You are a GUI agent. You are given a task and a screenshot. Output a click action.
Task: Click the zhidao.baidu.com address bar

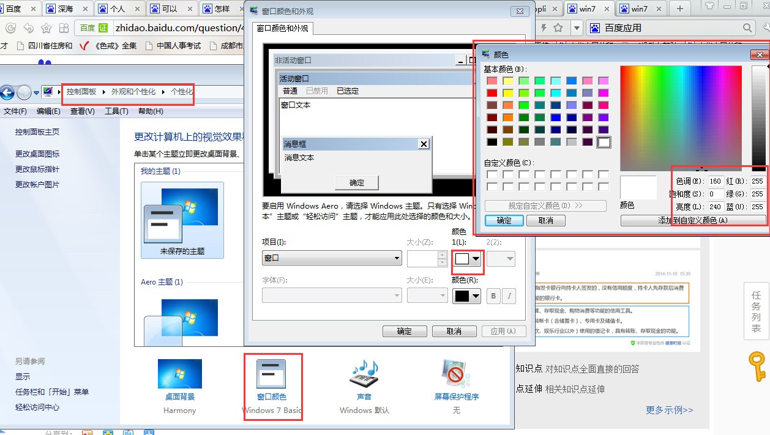coord(178,28)
